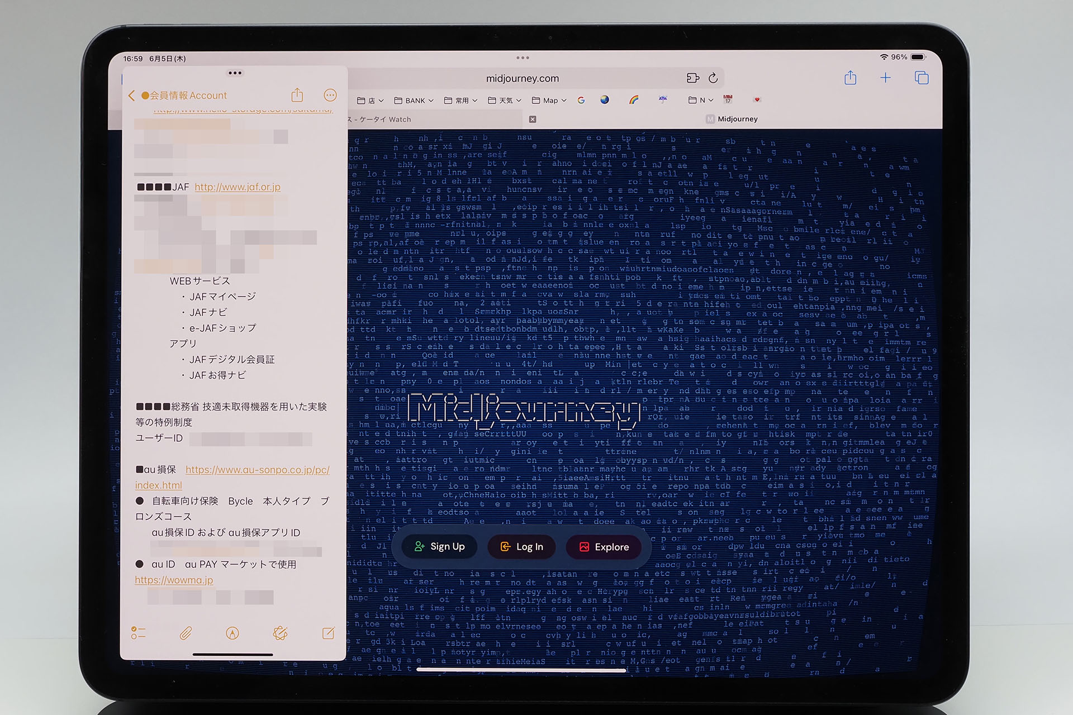Screen dimensions: 1073x715
Task: Tap the Notes slide-over grabber dots
Action: pos(235,73)
